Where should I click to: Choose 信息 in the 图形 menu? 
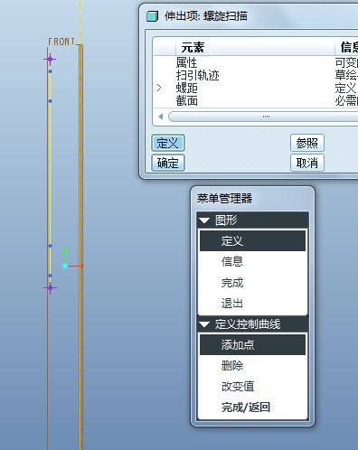coord(252,261)
